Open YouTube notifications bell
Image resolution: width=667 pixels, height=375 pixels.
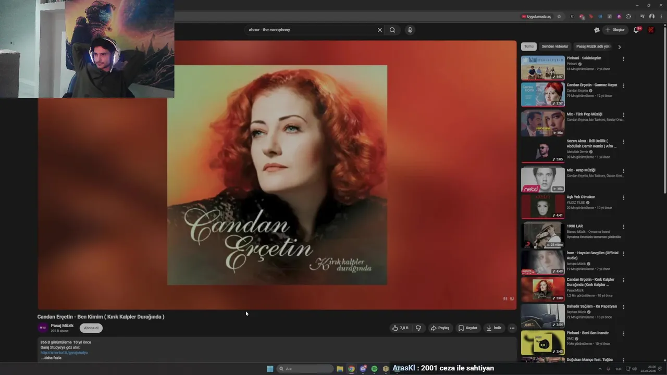click(636, 30)
